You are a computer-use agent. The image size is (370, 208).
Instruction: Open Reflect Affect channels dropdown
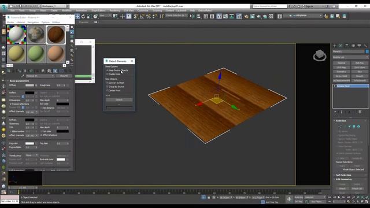click(x=32, y=112)
